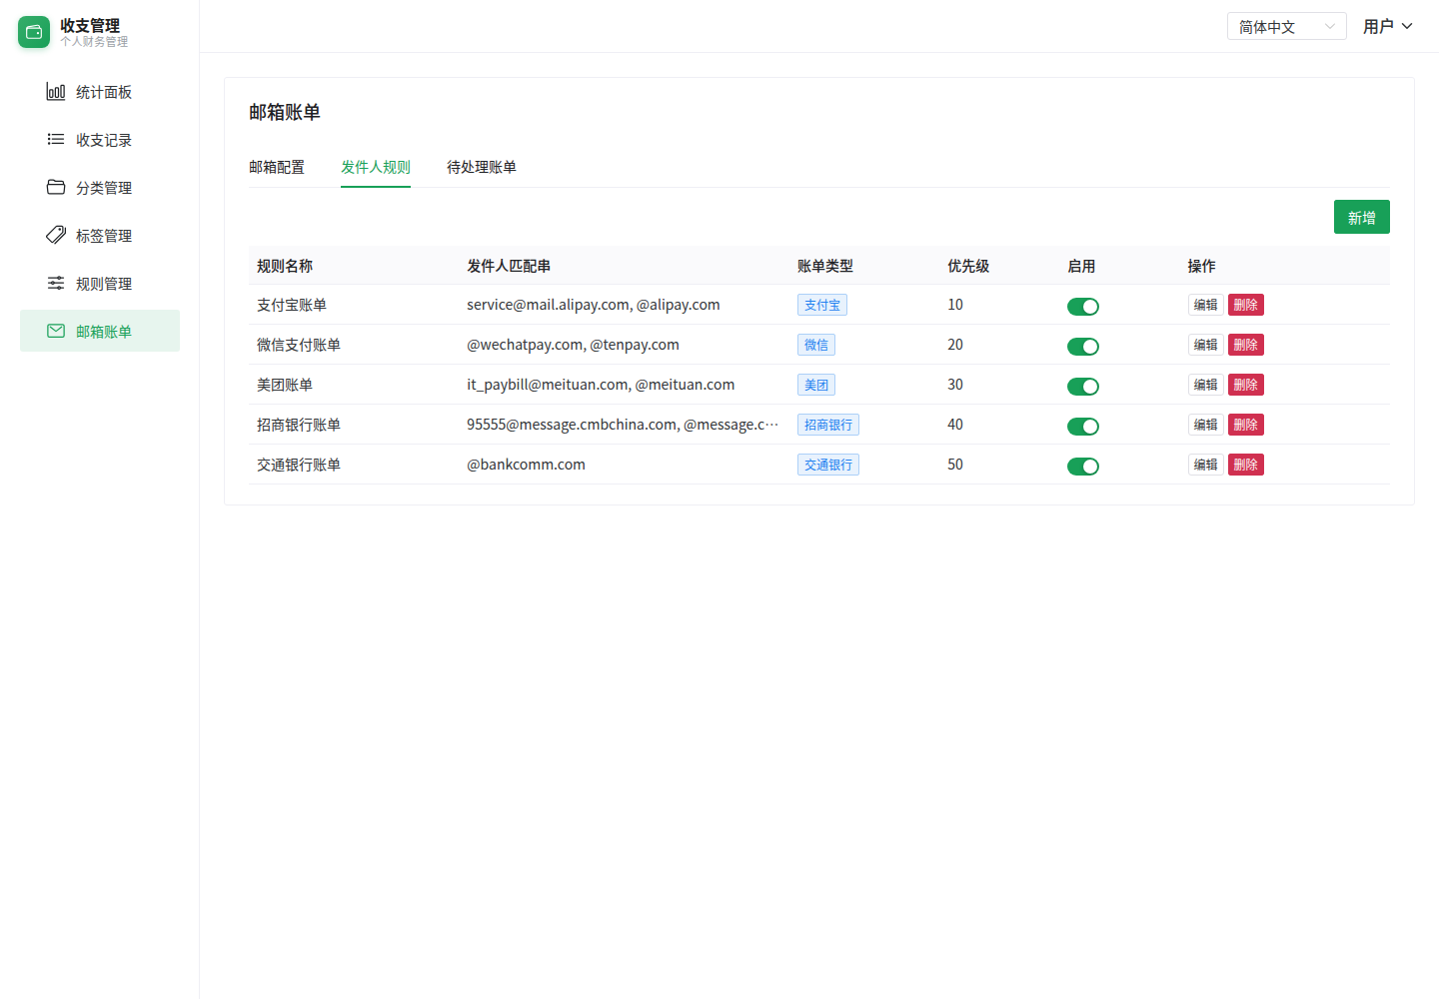Delete the 交通银行账单 rule
Viewport: 1439px width, 999px height.
pyautogui.click(x=1246, y=465)
